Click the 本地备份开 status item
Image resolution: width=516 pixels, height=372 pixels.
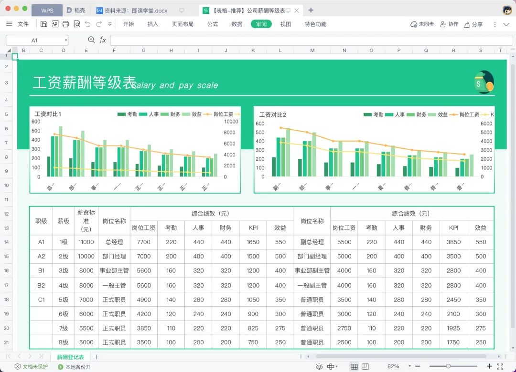coord(74,367)
